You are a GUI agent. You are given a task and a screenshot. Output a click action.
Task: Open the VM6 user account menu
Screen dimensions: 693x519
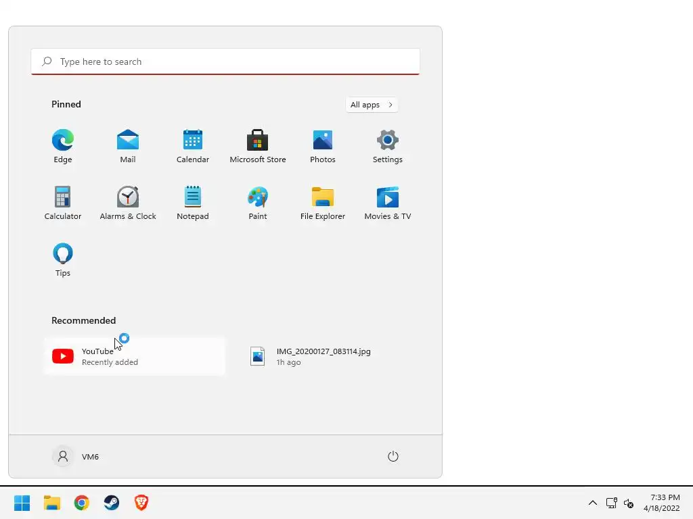76,456
